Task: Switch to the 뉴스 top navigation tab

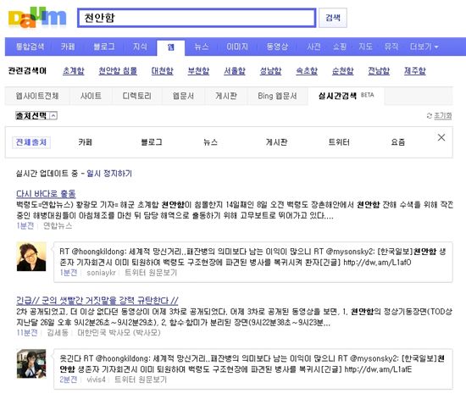Action: pyautogui.click(x=201, y=47)
